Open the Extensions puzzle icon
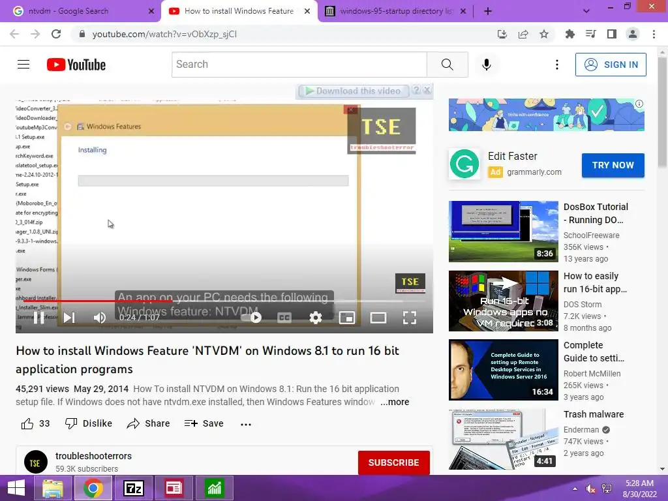This screenshot has width=668, height=501. [569, 34]
